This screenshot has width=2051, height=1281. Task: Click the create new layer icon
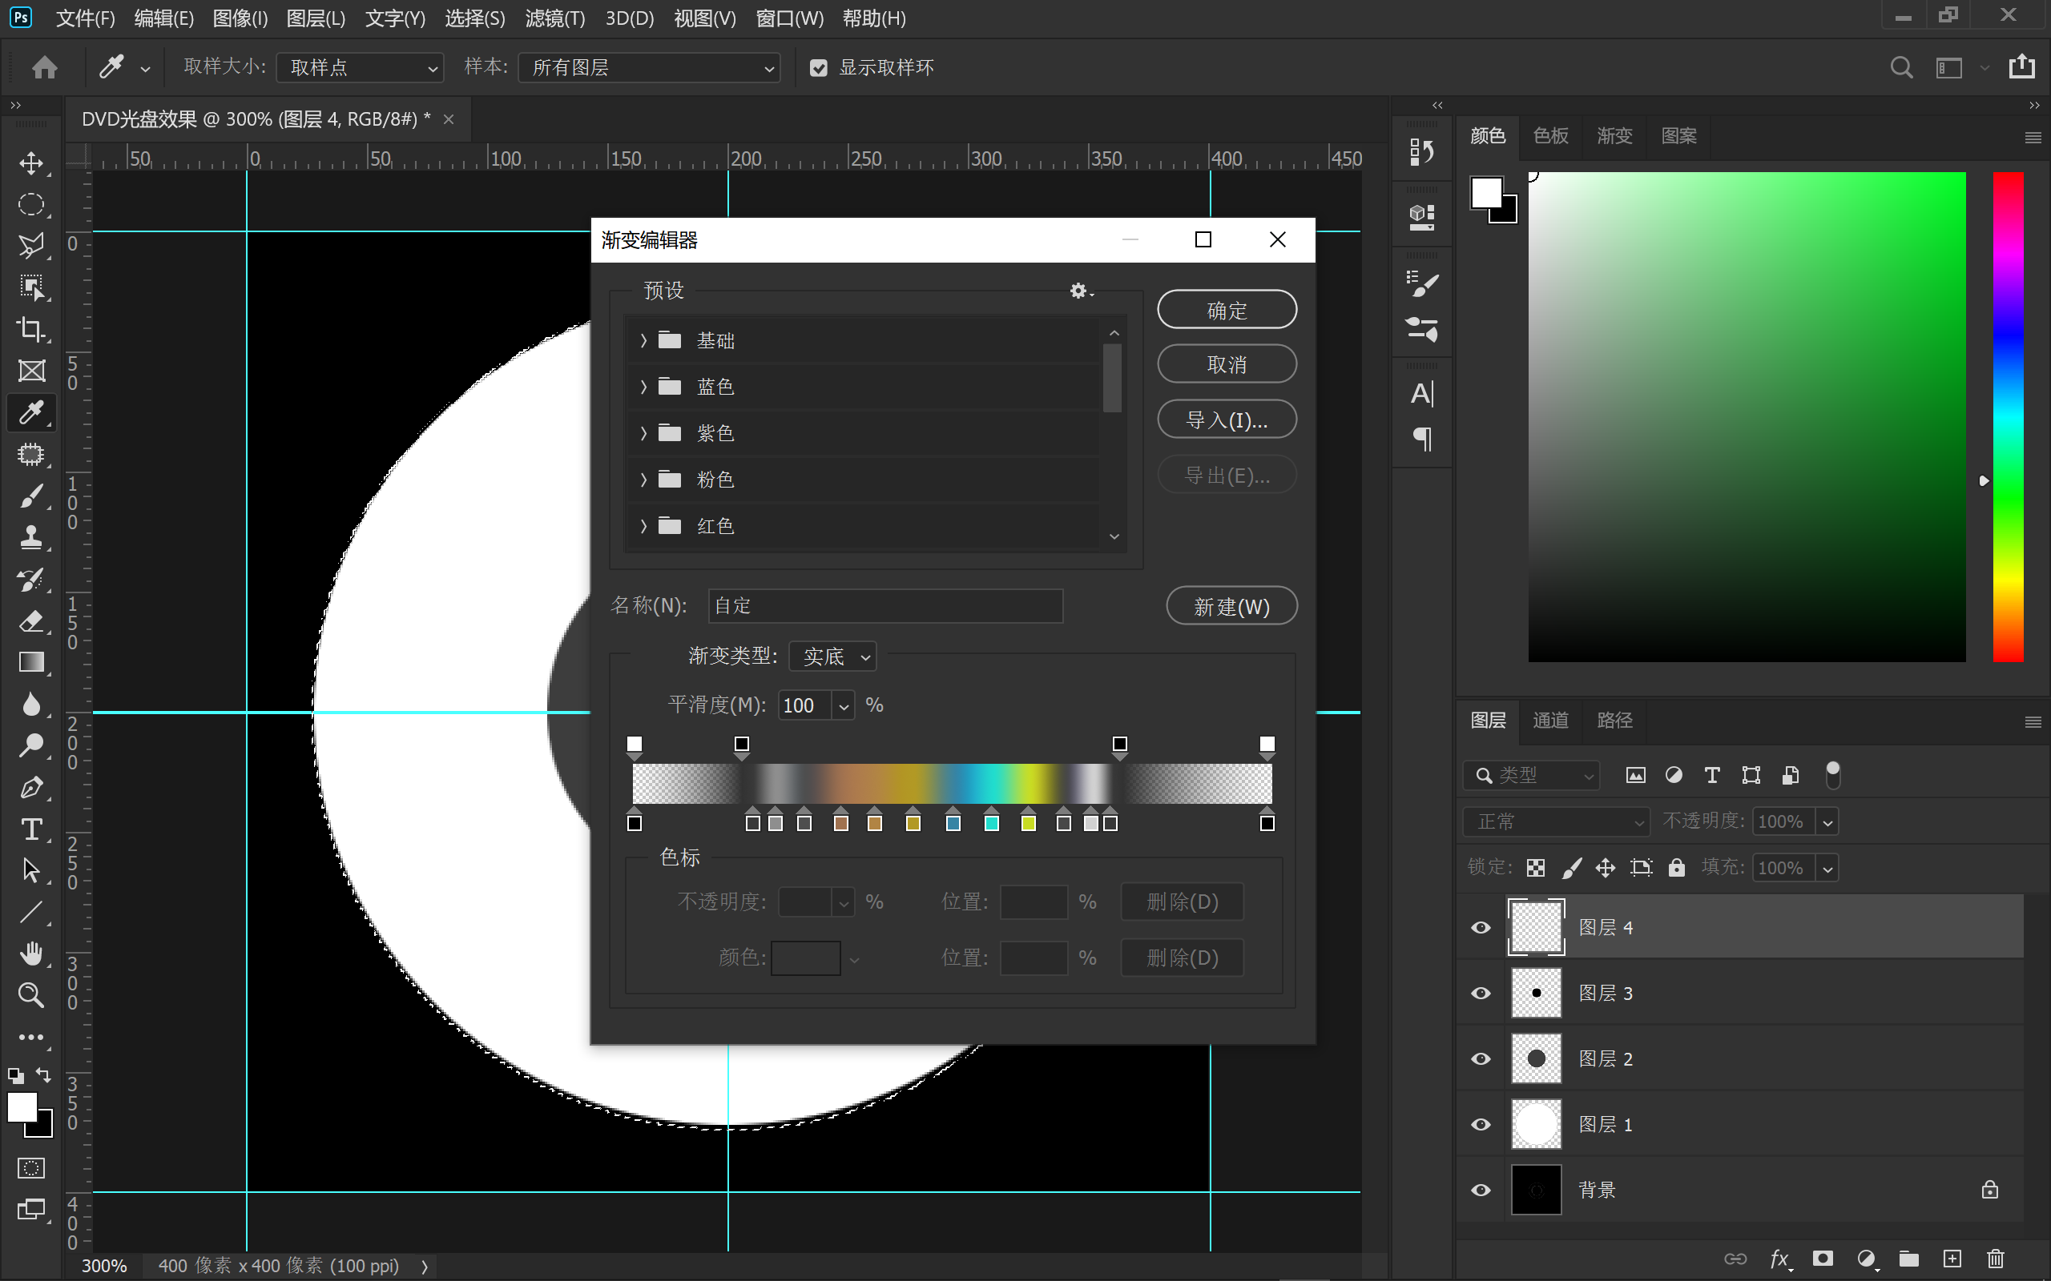point(1952,1258)
